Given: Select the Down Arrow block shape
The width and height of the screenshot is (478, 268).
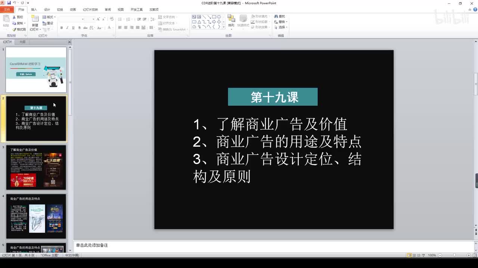Looking at the screenshot, I should click(218, 22).
